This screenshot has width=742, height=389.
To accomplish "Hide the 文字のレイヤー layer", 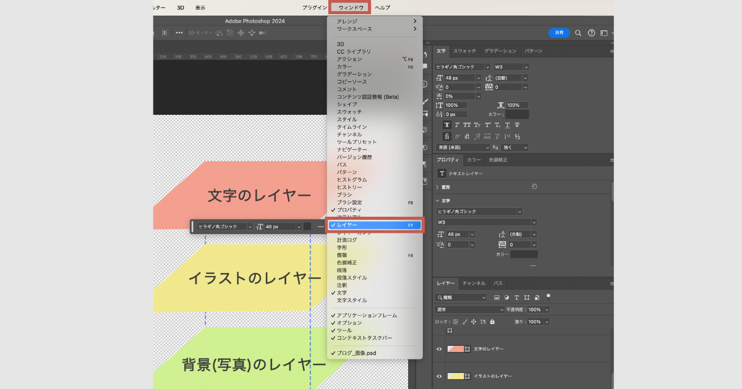I will click(x=438, y=348).
